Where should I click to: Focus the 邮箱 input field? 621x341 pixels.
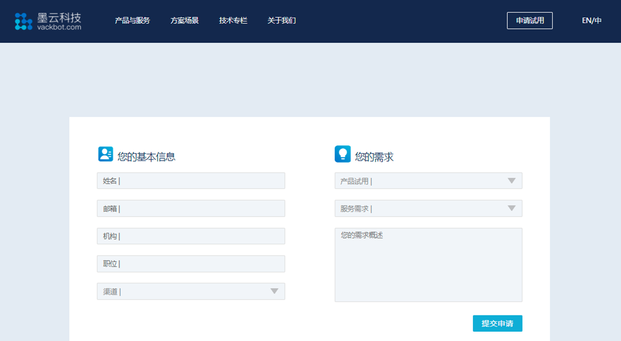point(191,208)
